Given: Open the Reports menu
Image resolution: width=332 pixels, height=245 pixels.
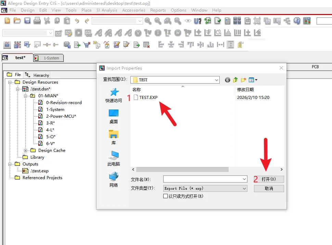Looking at the screenshot, I should click(158, 10).
